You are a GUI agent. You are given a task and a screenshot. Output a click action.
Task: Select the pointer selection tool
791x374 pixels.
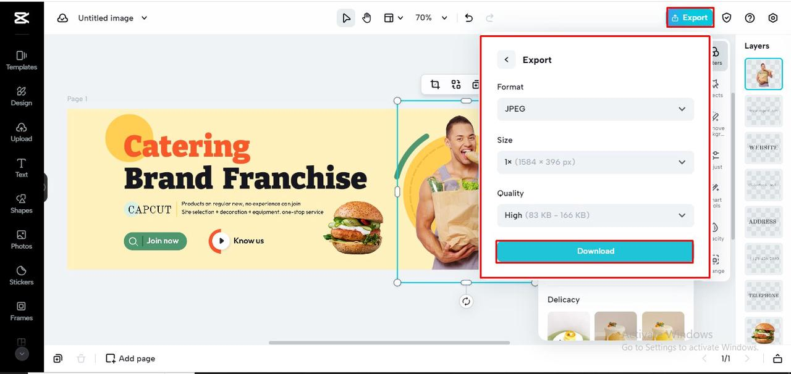click(x=346, y=18)
